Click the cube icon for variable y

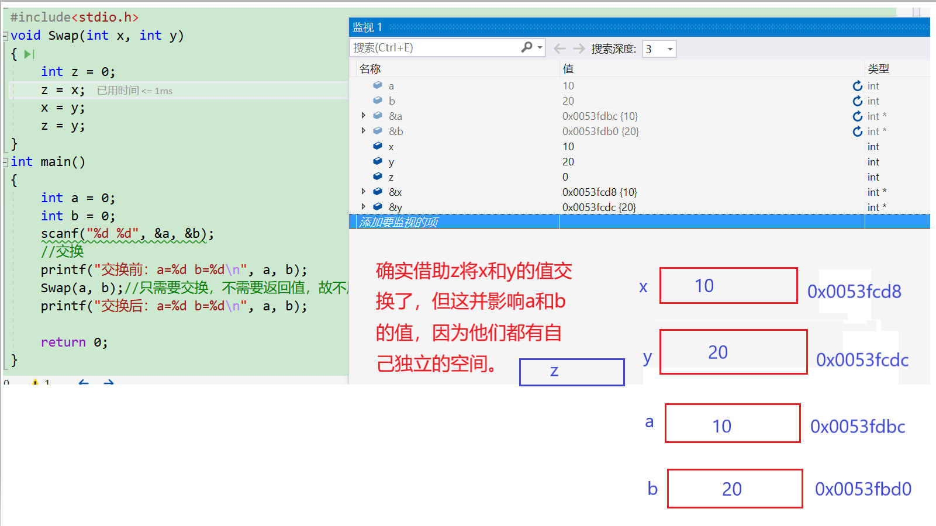coord(378,161)
